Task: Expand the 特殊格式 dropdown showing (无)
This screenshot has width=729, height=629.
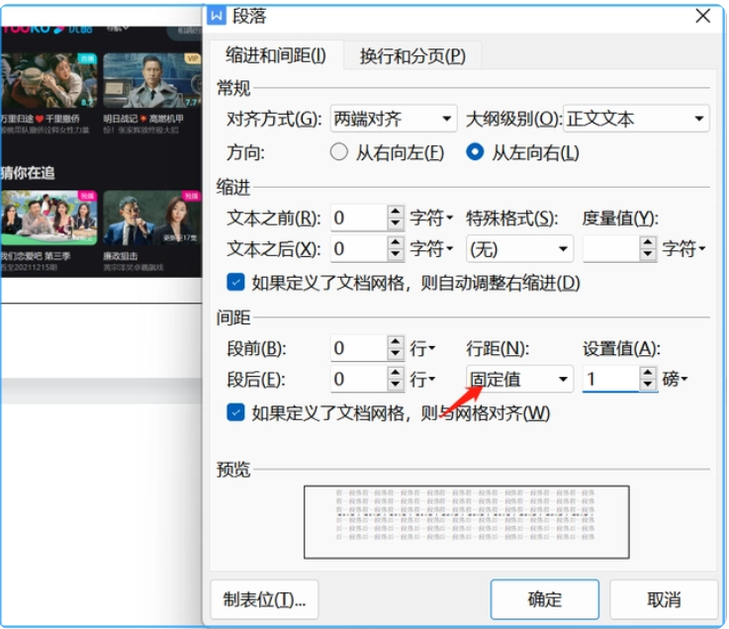Action: click(519, 249)
